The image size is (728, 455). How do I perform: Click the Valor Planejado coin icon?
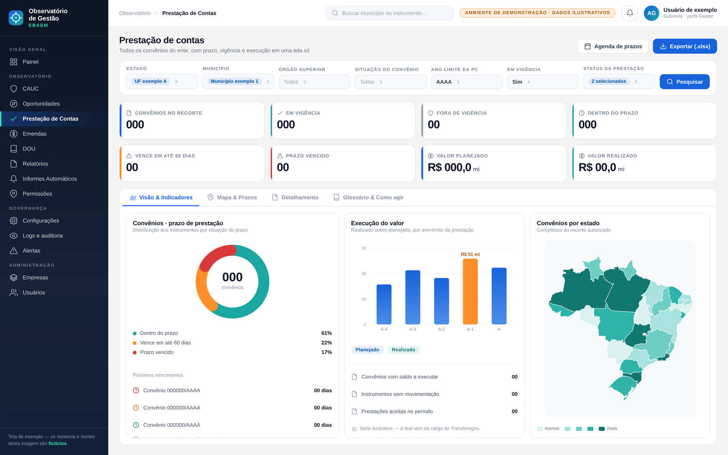(430, 156)
